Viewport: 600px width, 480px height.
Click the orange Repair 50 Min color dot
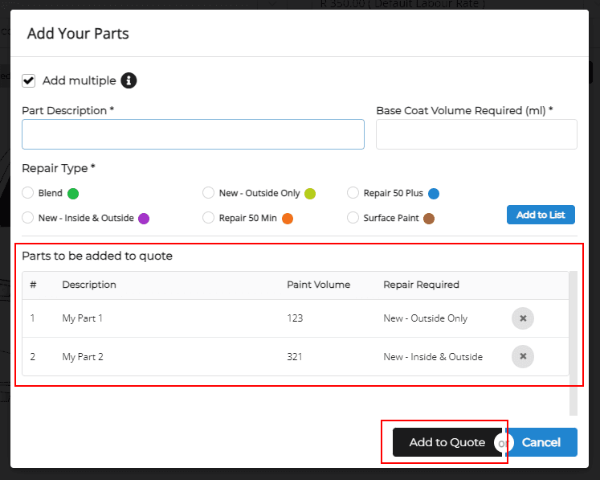click(287, 219)
